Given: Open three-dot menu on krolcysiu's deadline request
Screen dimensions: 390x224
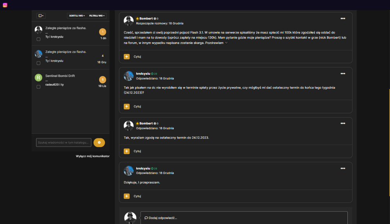Looking at the screenshot, I should pos(343,74).
